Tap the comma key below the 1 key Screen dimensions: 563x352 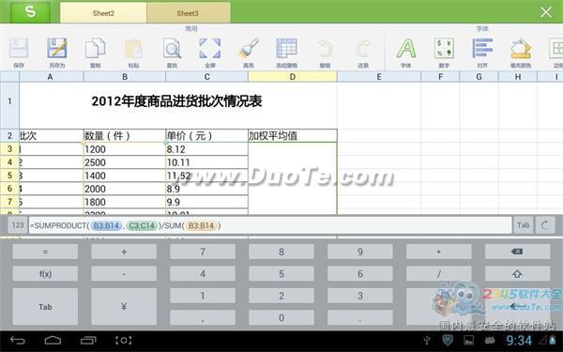(203, 317)
